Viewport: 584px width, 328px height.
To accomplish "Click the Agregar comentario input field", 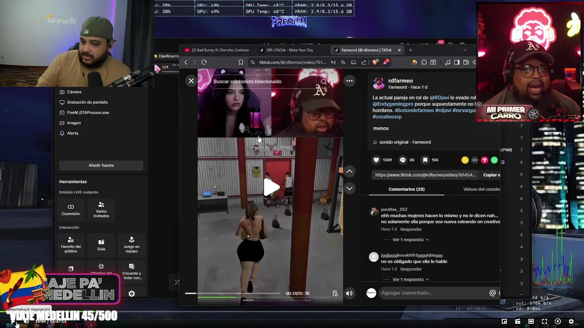I will click(x=433, y=293).
